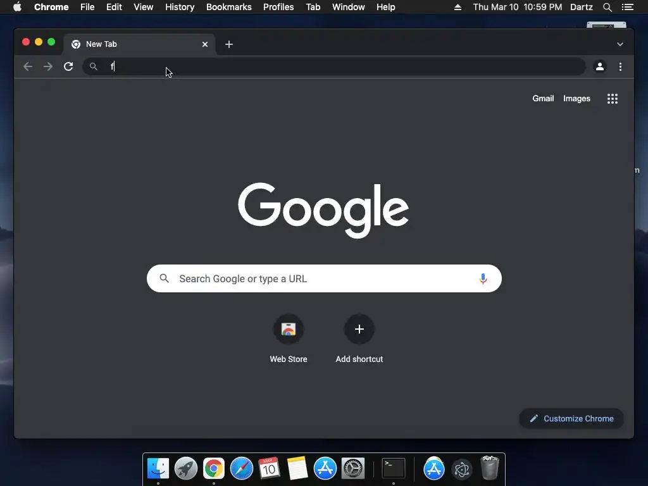The width and height of the screenshot is (648, 486).
Task: Open the Window menu
Action: 349,7
